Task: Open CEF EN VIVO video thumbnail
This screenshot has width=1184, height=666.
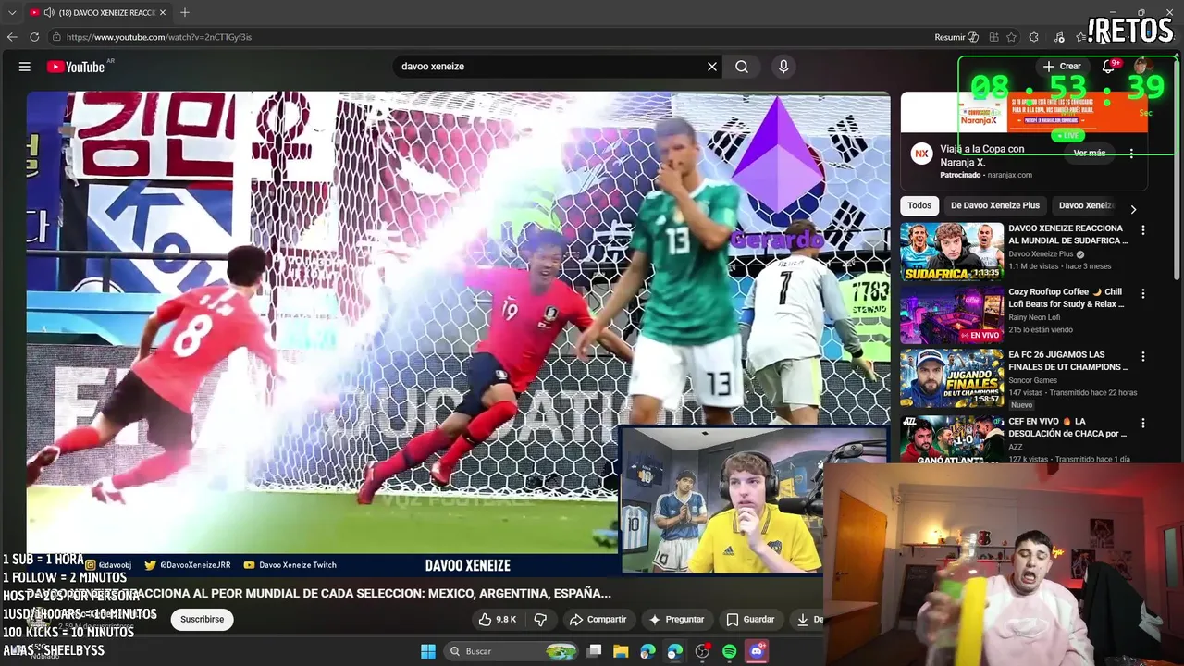Action: click(x=952, y=438)
